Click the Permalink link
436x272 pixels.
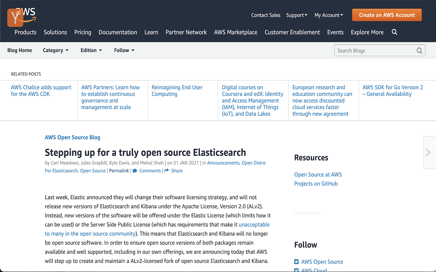pyautogui.click(x=119, y=171)
